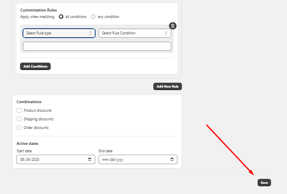Delete the rule with the trash icon
The height and width of the screenshot is (194, 287).
173,26
